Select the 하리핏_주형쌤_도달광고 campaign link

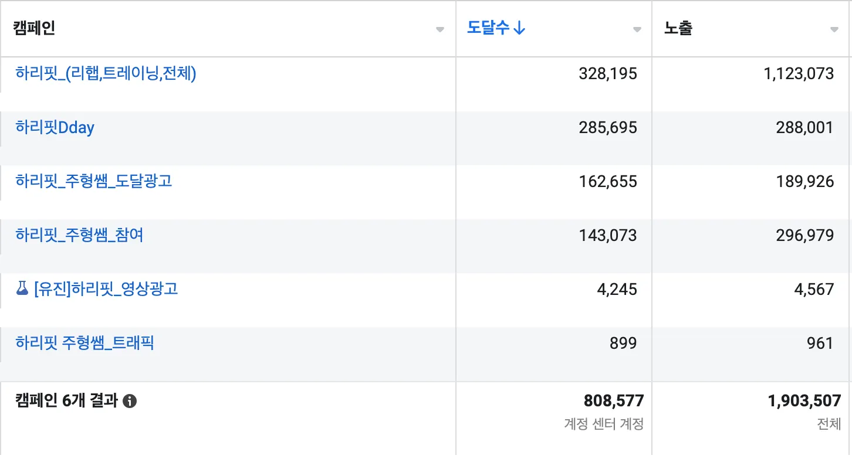click(94, 181)
